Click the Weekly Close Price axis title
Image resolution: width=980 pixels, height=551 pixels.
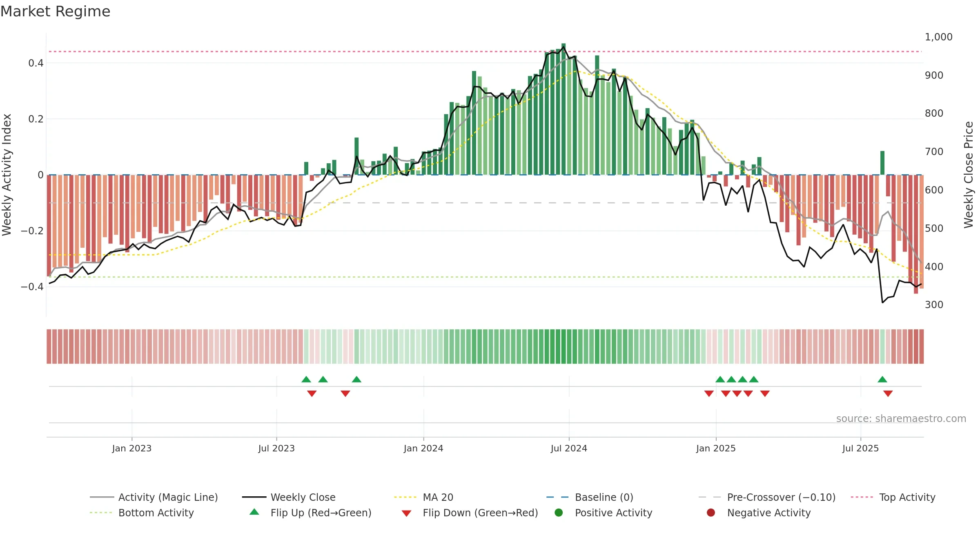pyautogui.click(x=969, y=175)
